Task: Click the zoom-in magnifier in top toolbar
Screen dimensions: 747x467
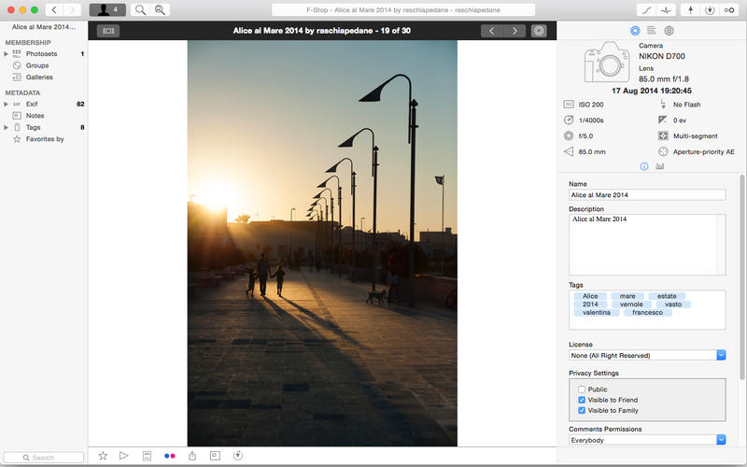Action: tap(161, 9)
